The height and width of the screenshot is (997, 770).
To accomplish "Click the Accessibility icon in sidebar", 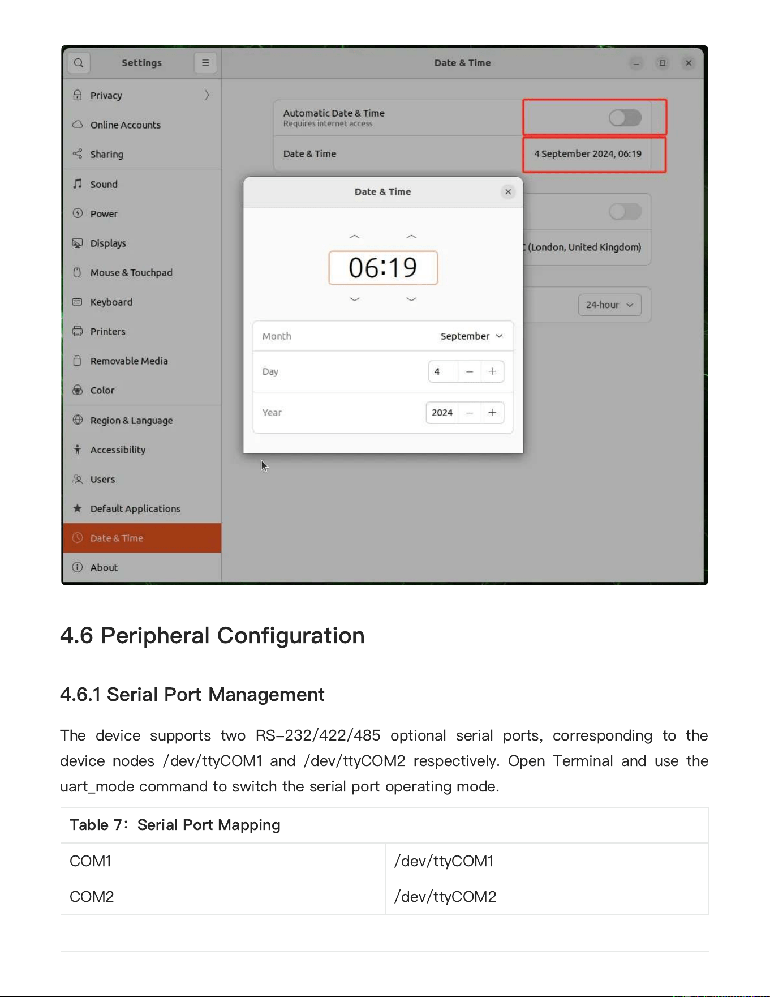I will tap(78, 450).
